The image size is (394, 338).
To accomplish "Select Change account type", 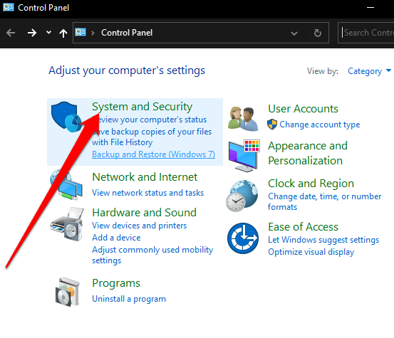I will [x=320, y=125].
